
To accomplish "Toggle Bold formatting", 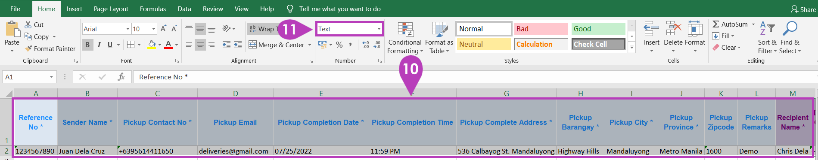I will point(87,45).
